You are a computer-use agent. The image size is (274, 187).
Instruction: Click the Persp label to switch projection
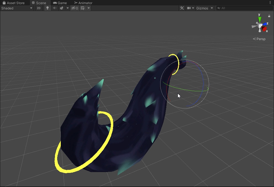point(260,39)
